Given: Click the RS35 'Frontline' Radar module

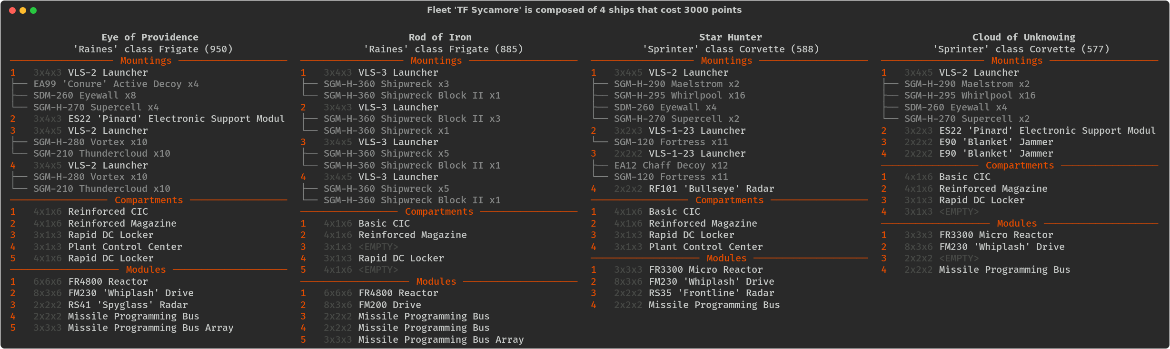Looking at the screenshot, I should 711,293.
